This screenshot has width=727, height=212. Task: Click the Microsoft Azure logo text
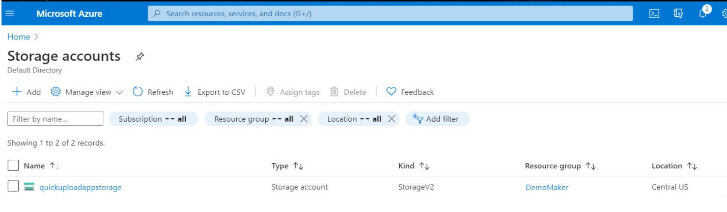point(69,14)
